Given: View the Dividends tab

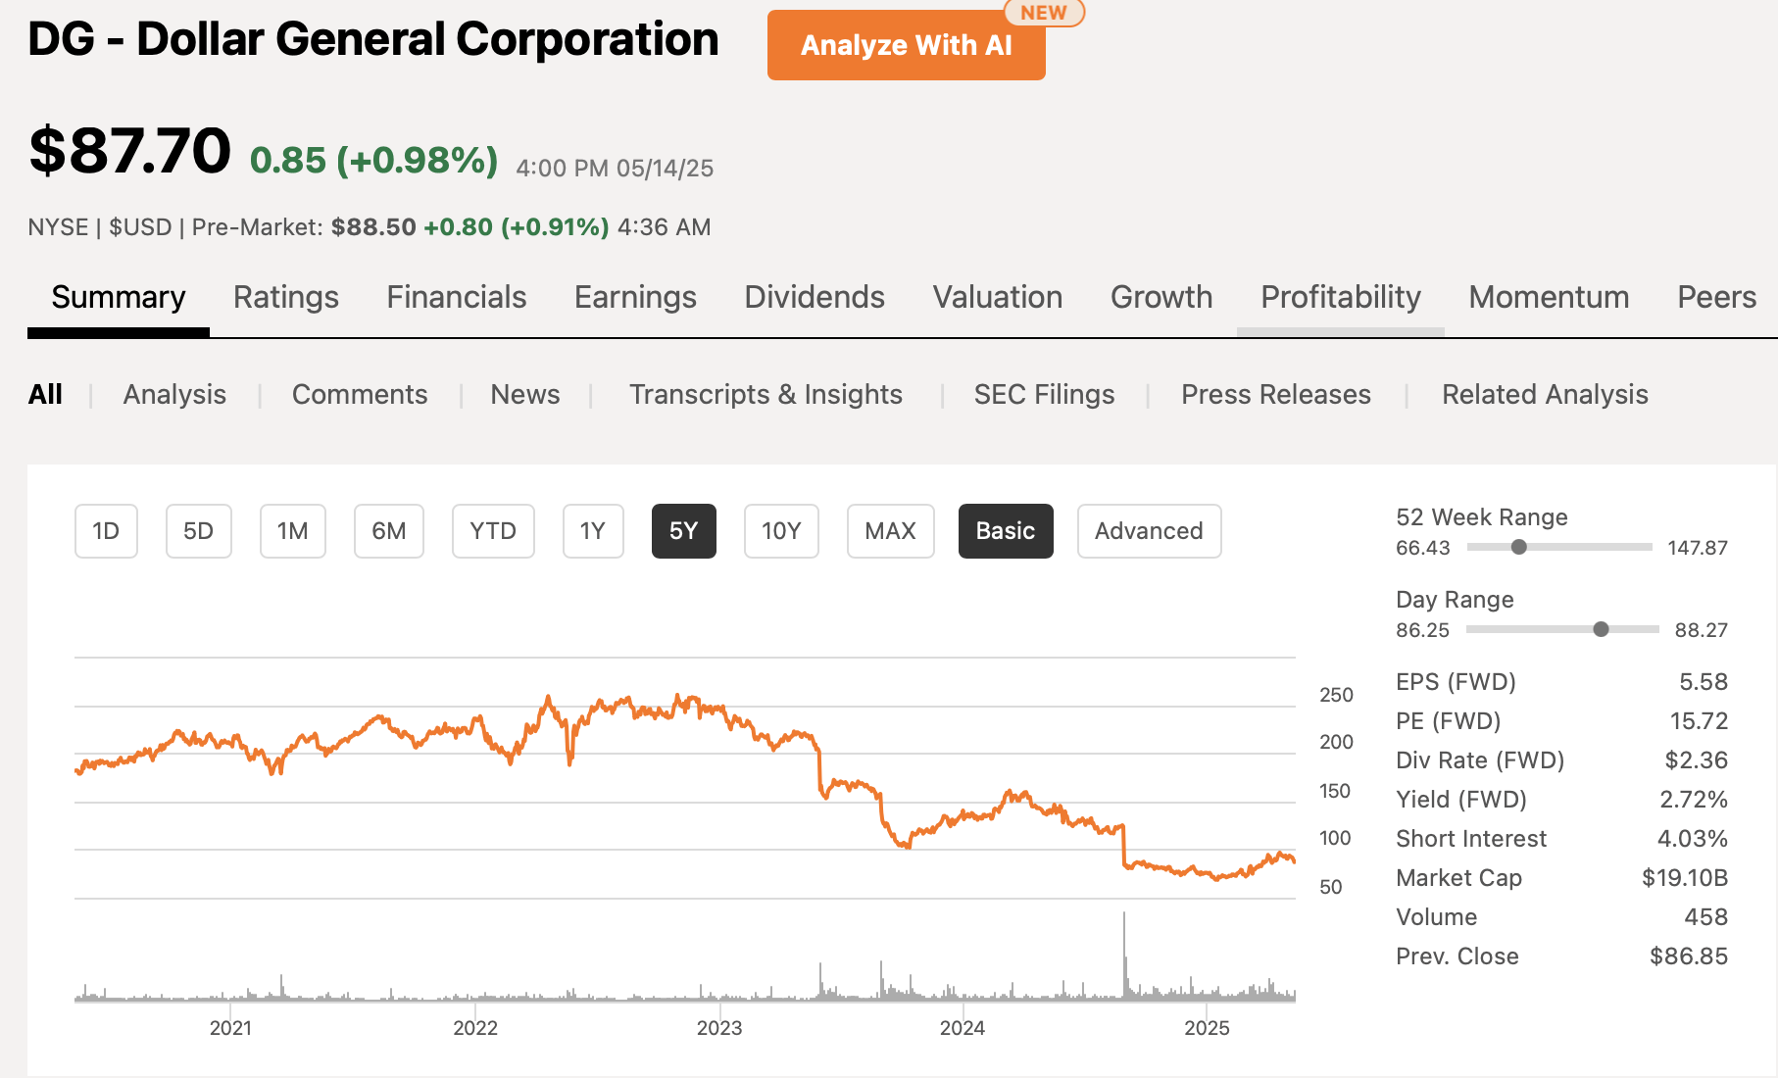Looking at the screenshot, I should point(814,297).
